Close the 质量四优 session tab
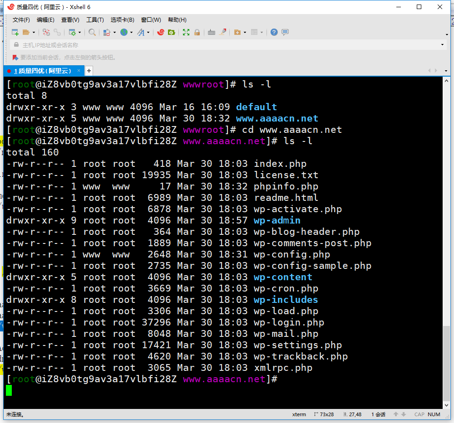 tap(79, 71)
